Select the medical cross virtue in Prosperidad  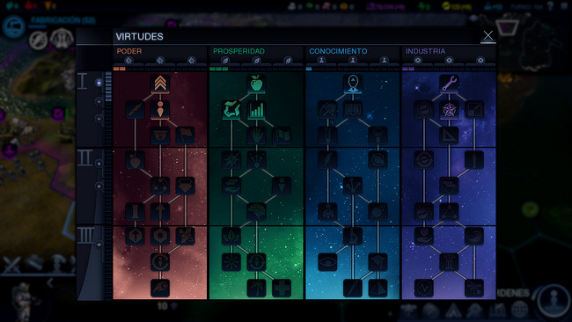[x=282, y=288]
